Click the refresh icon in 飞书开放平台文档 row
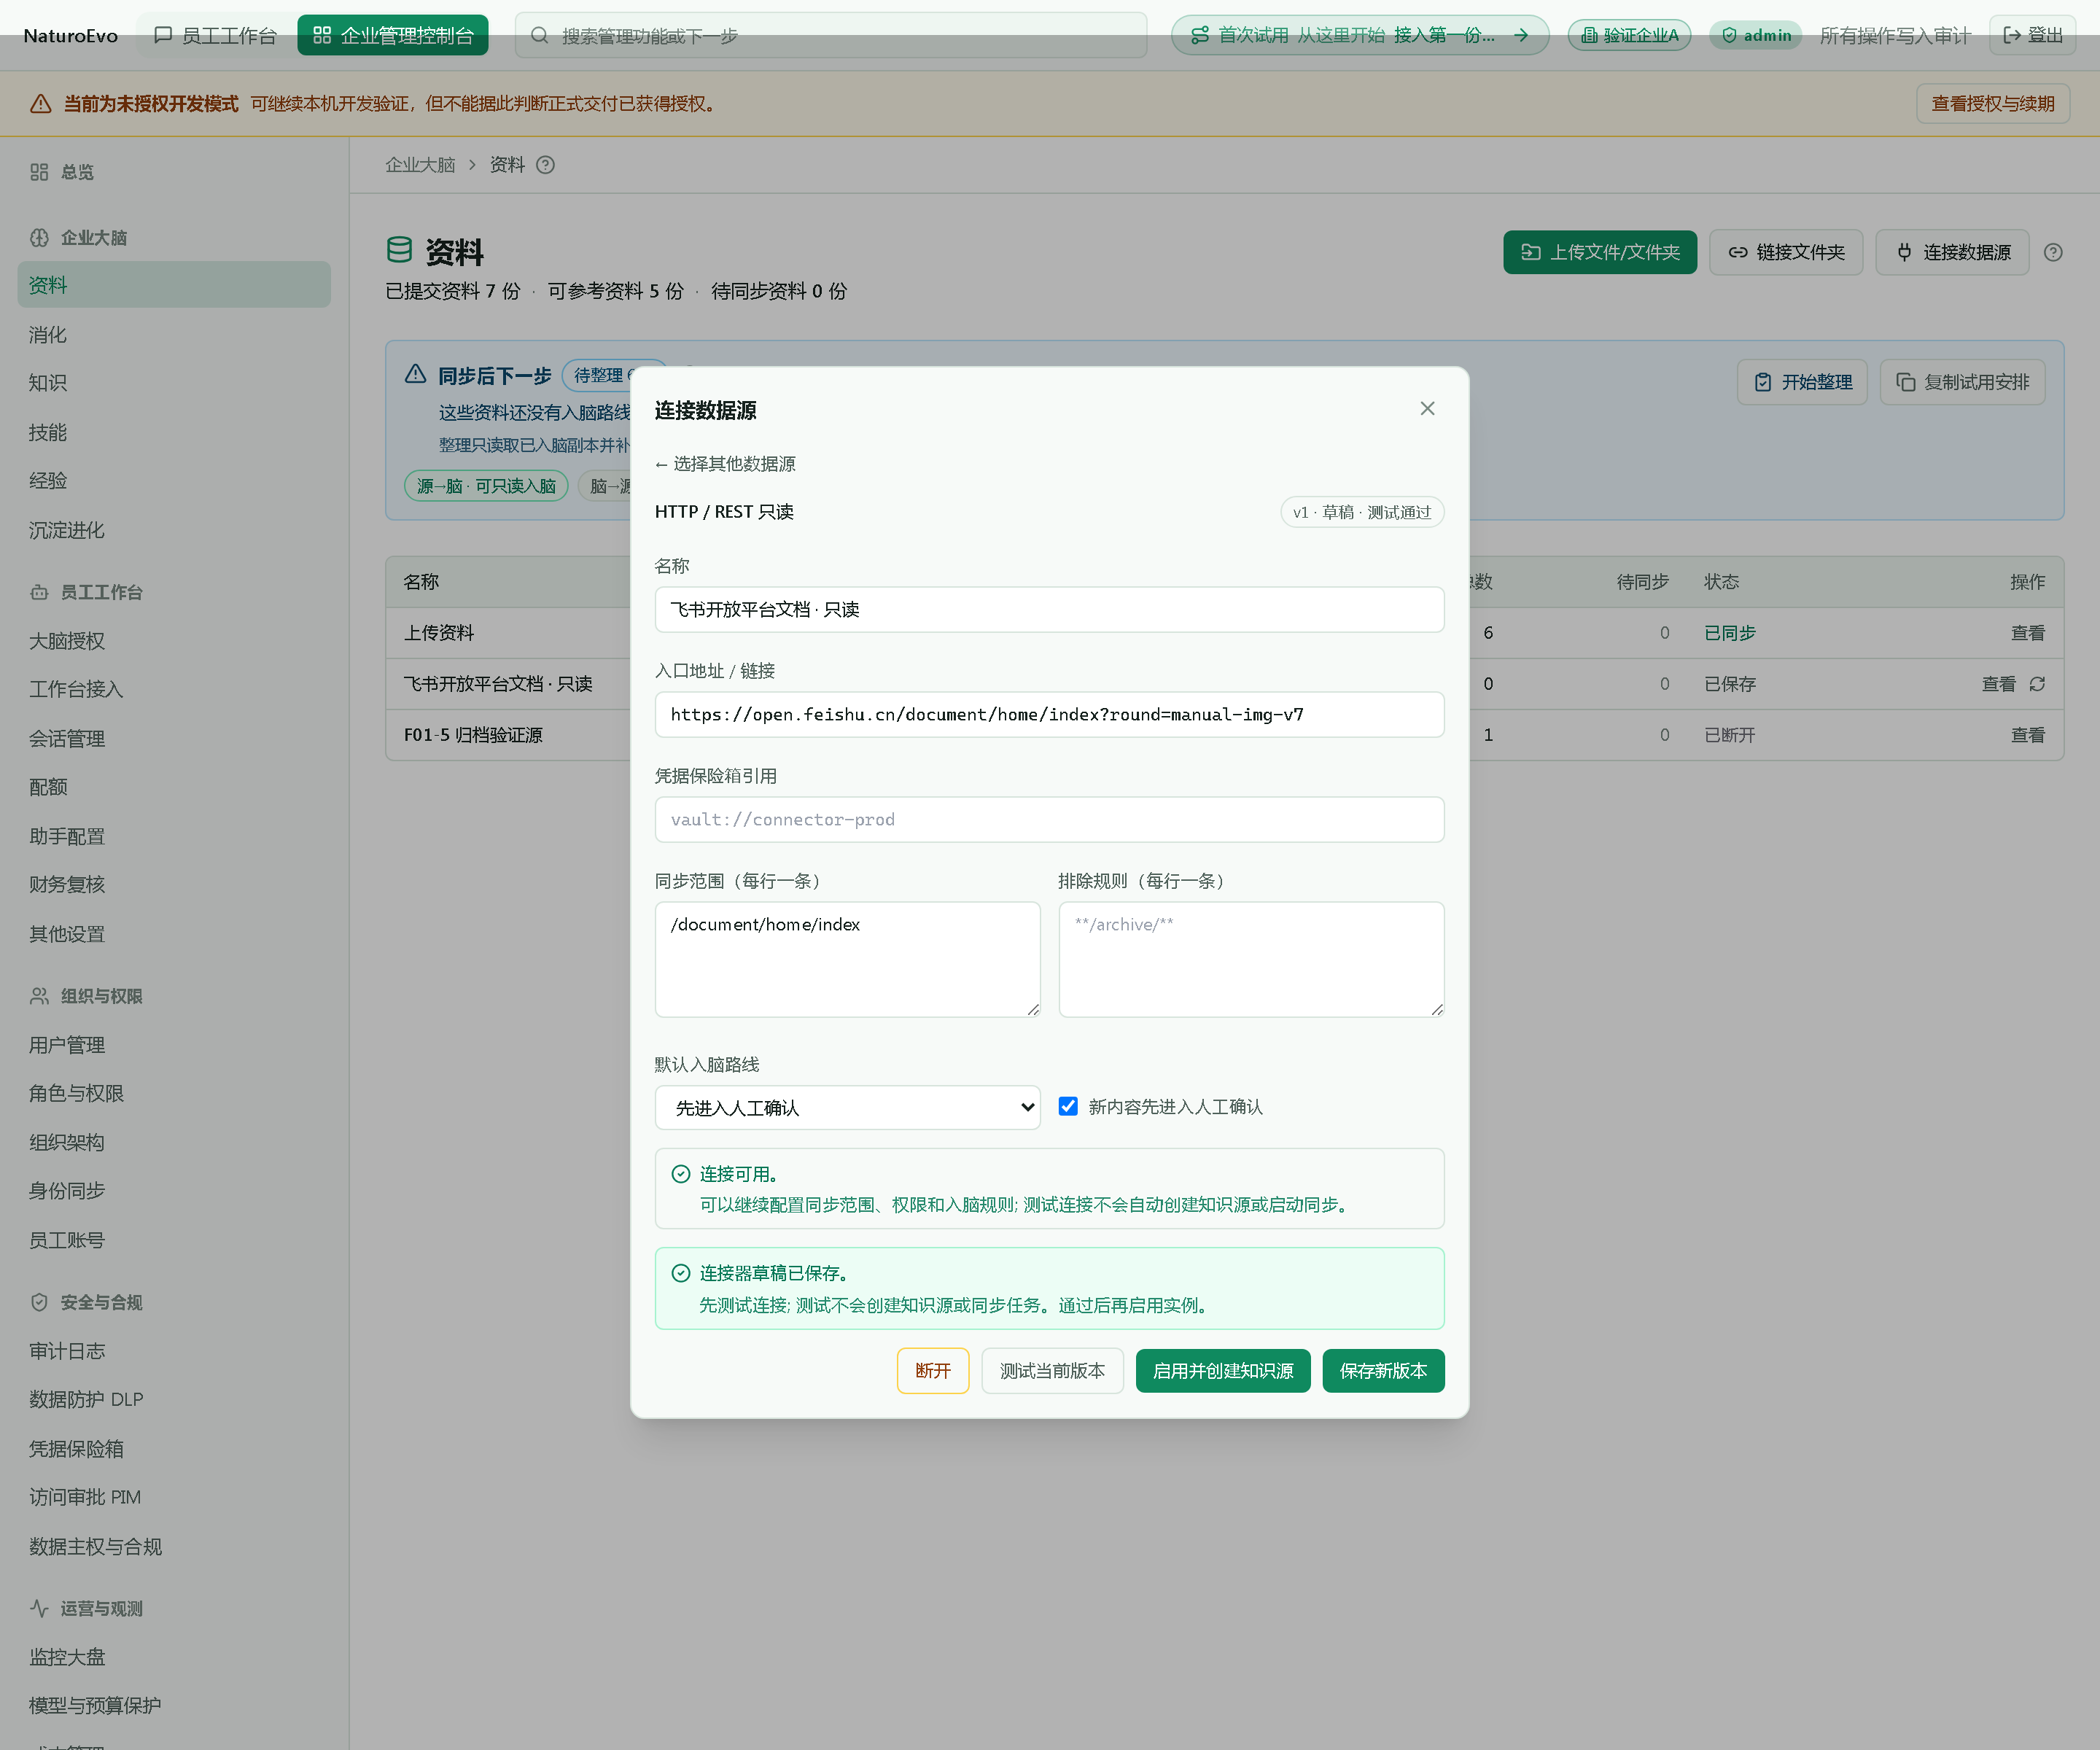Viewport: 2100px width, 1750px height. click(2037, 684)
